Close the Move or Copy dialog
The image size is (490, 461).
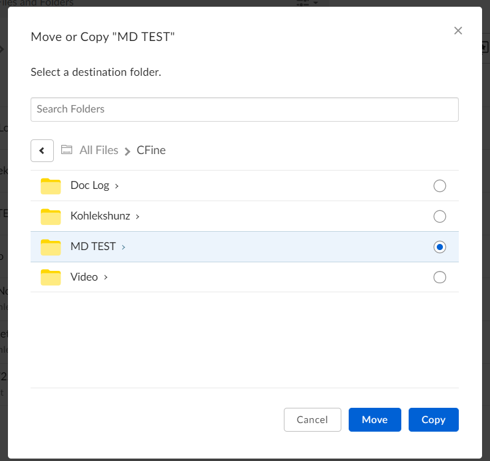[x=458, y=31]
